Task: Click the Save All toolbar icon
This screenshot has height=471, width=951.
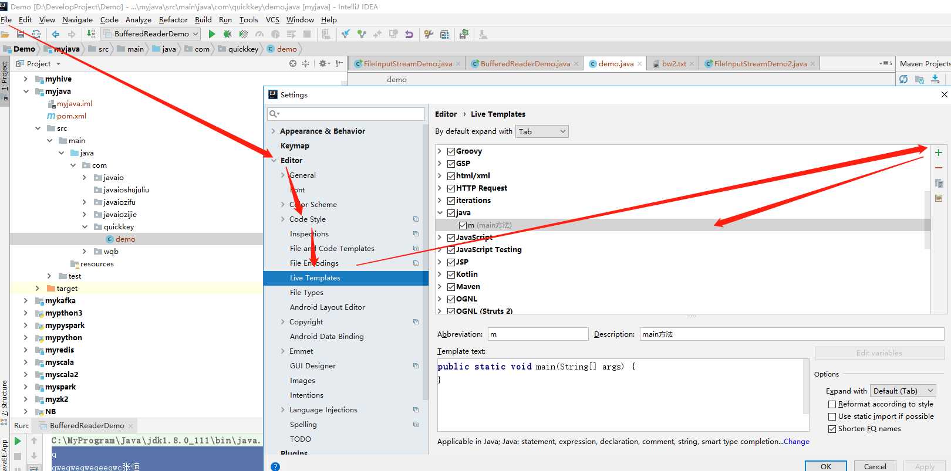Action: click(x=21, y=34)
